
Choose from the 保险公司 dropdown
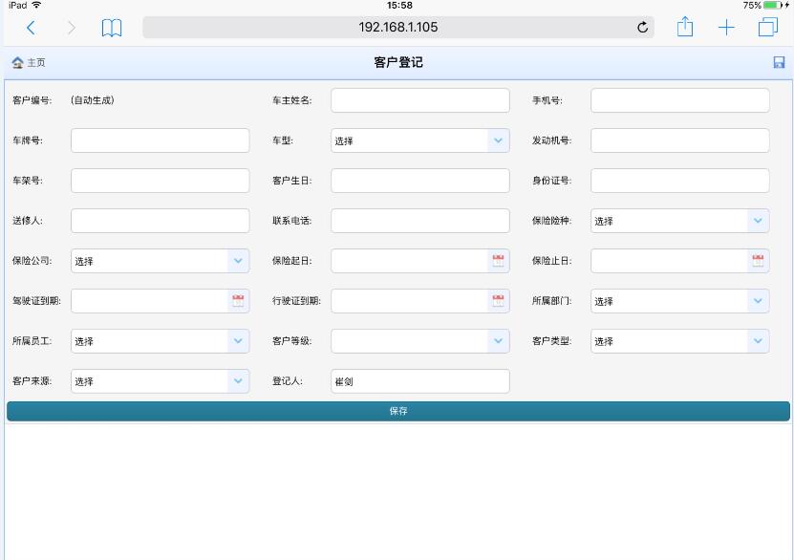pos(238,261)
